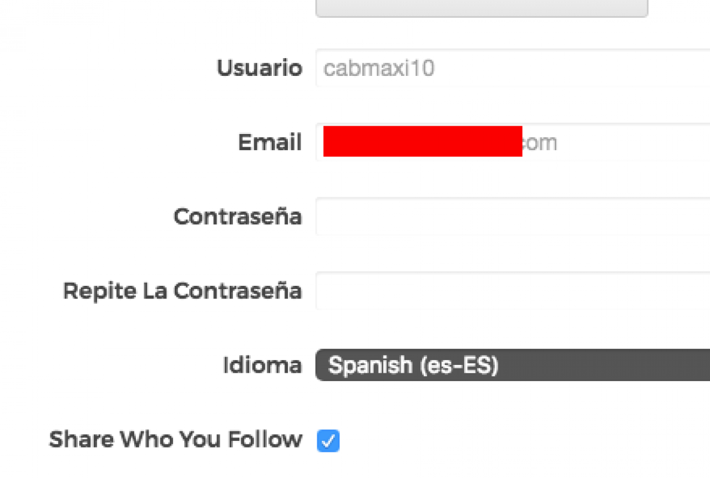Click the Repite La Contraseña label
This screenshot has height=478, width=710.
(182, 291)
